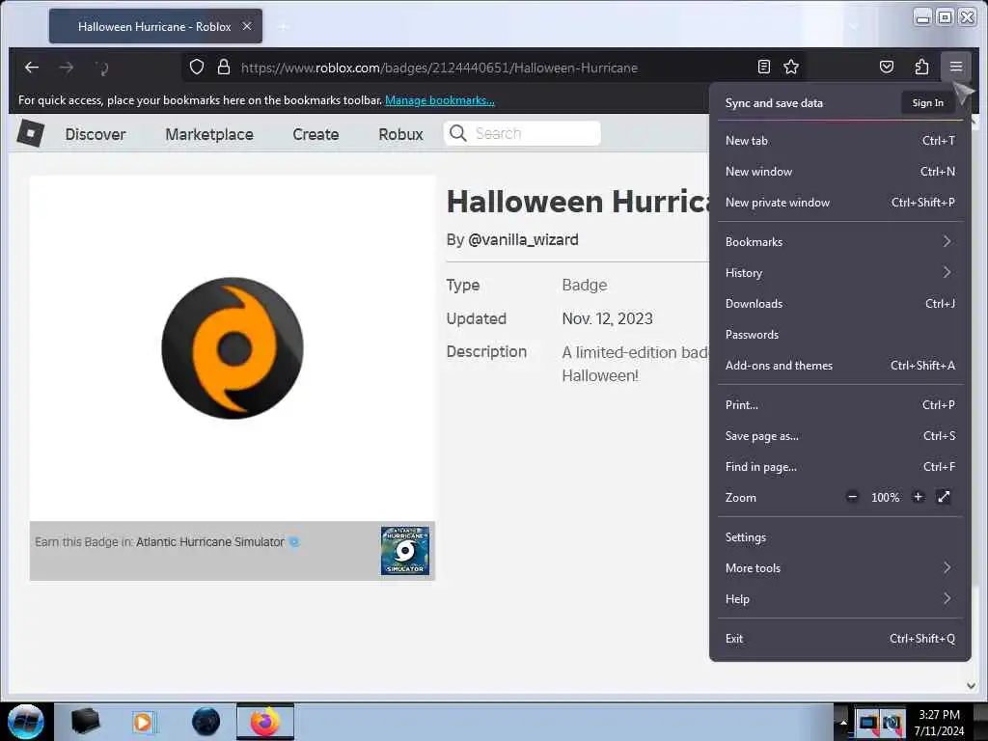Image resolution: width=988 pixels, height=741 pixels.
Task: Select Save page as...
Action: pyautogui.click(x=840, y=435)
